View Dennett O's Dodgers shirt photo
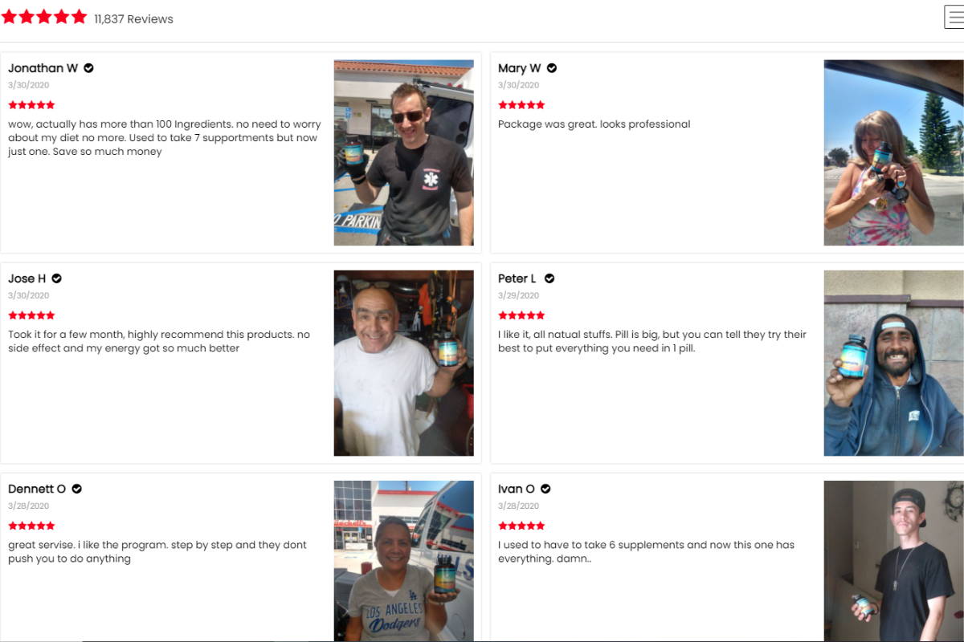 (x=403, y=561)
